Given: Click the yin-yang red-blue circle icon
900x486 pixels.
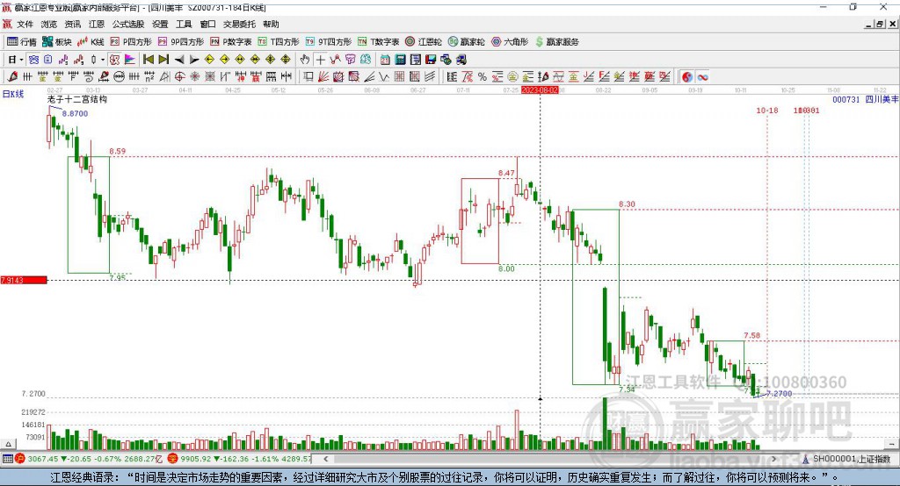Looking at the screenshot, I should click(x=687, y=76).
